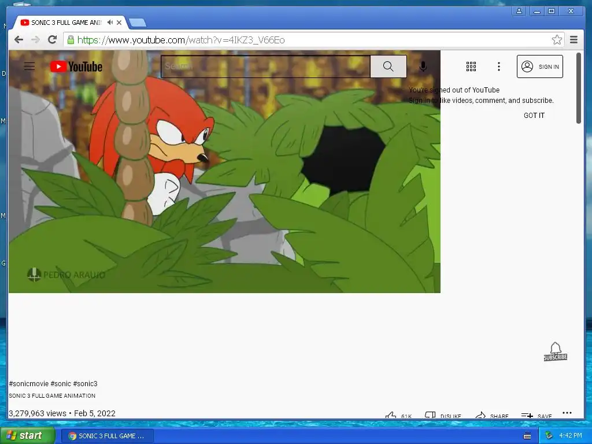Go to the YouTube home logo
This screenshot has width=592, height=444.
click(76, 66)
